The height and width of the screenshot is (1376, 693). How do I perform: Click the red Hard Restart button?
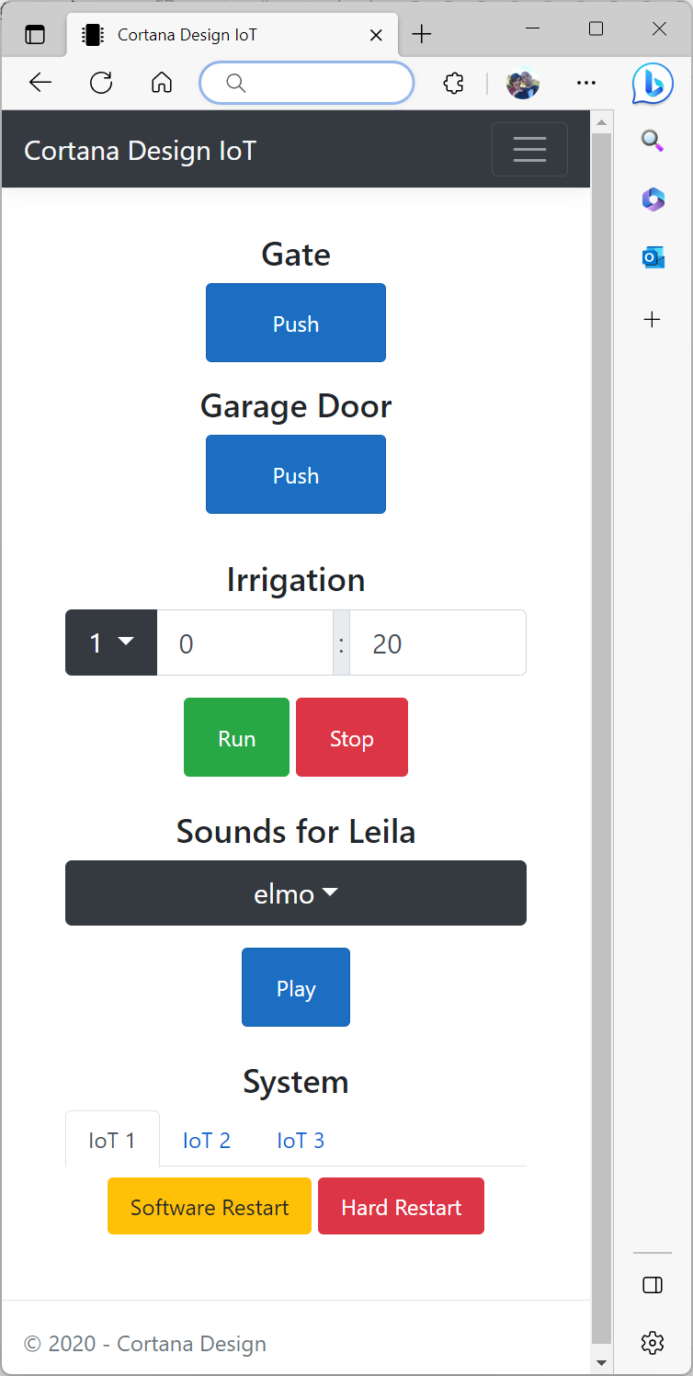coord(401,1206)
